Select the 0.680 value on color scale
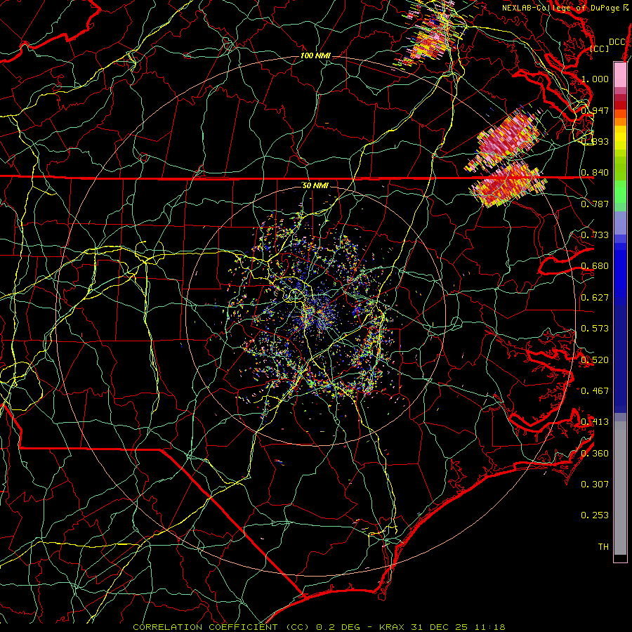Image resolution: width=632 pixels, height=632 pixels. 595,266
